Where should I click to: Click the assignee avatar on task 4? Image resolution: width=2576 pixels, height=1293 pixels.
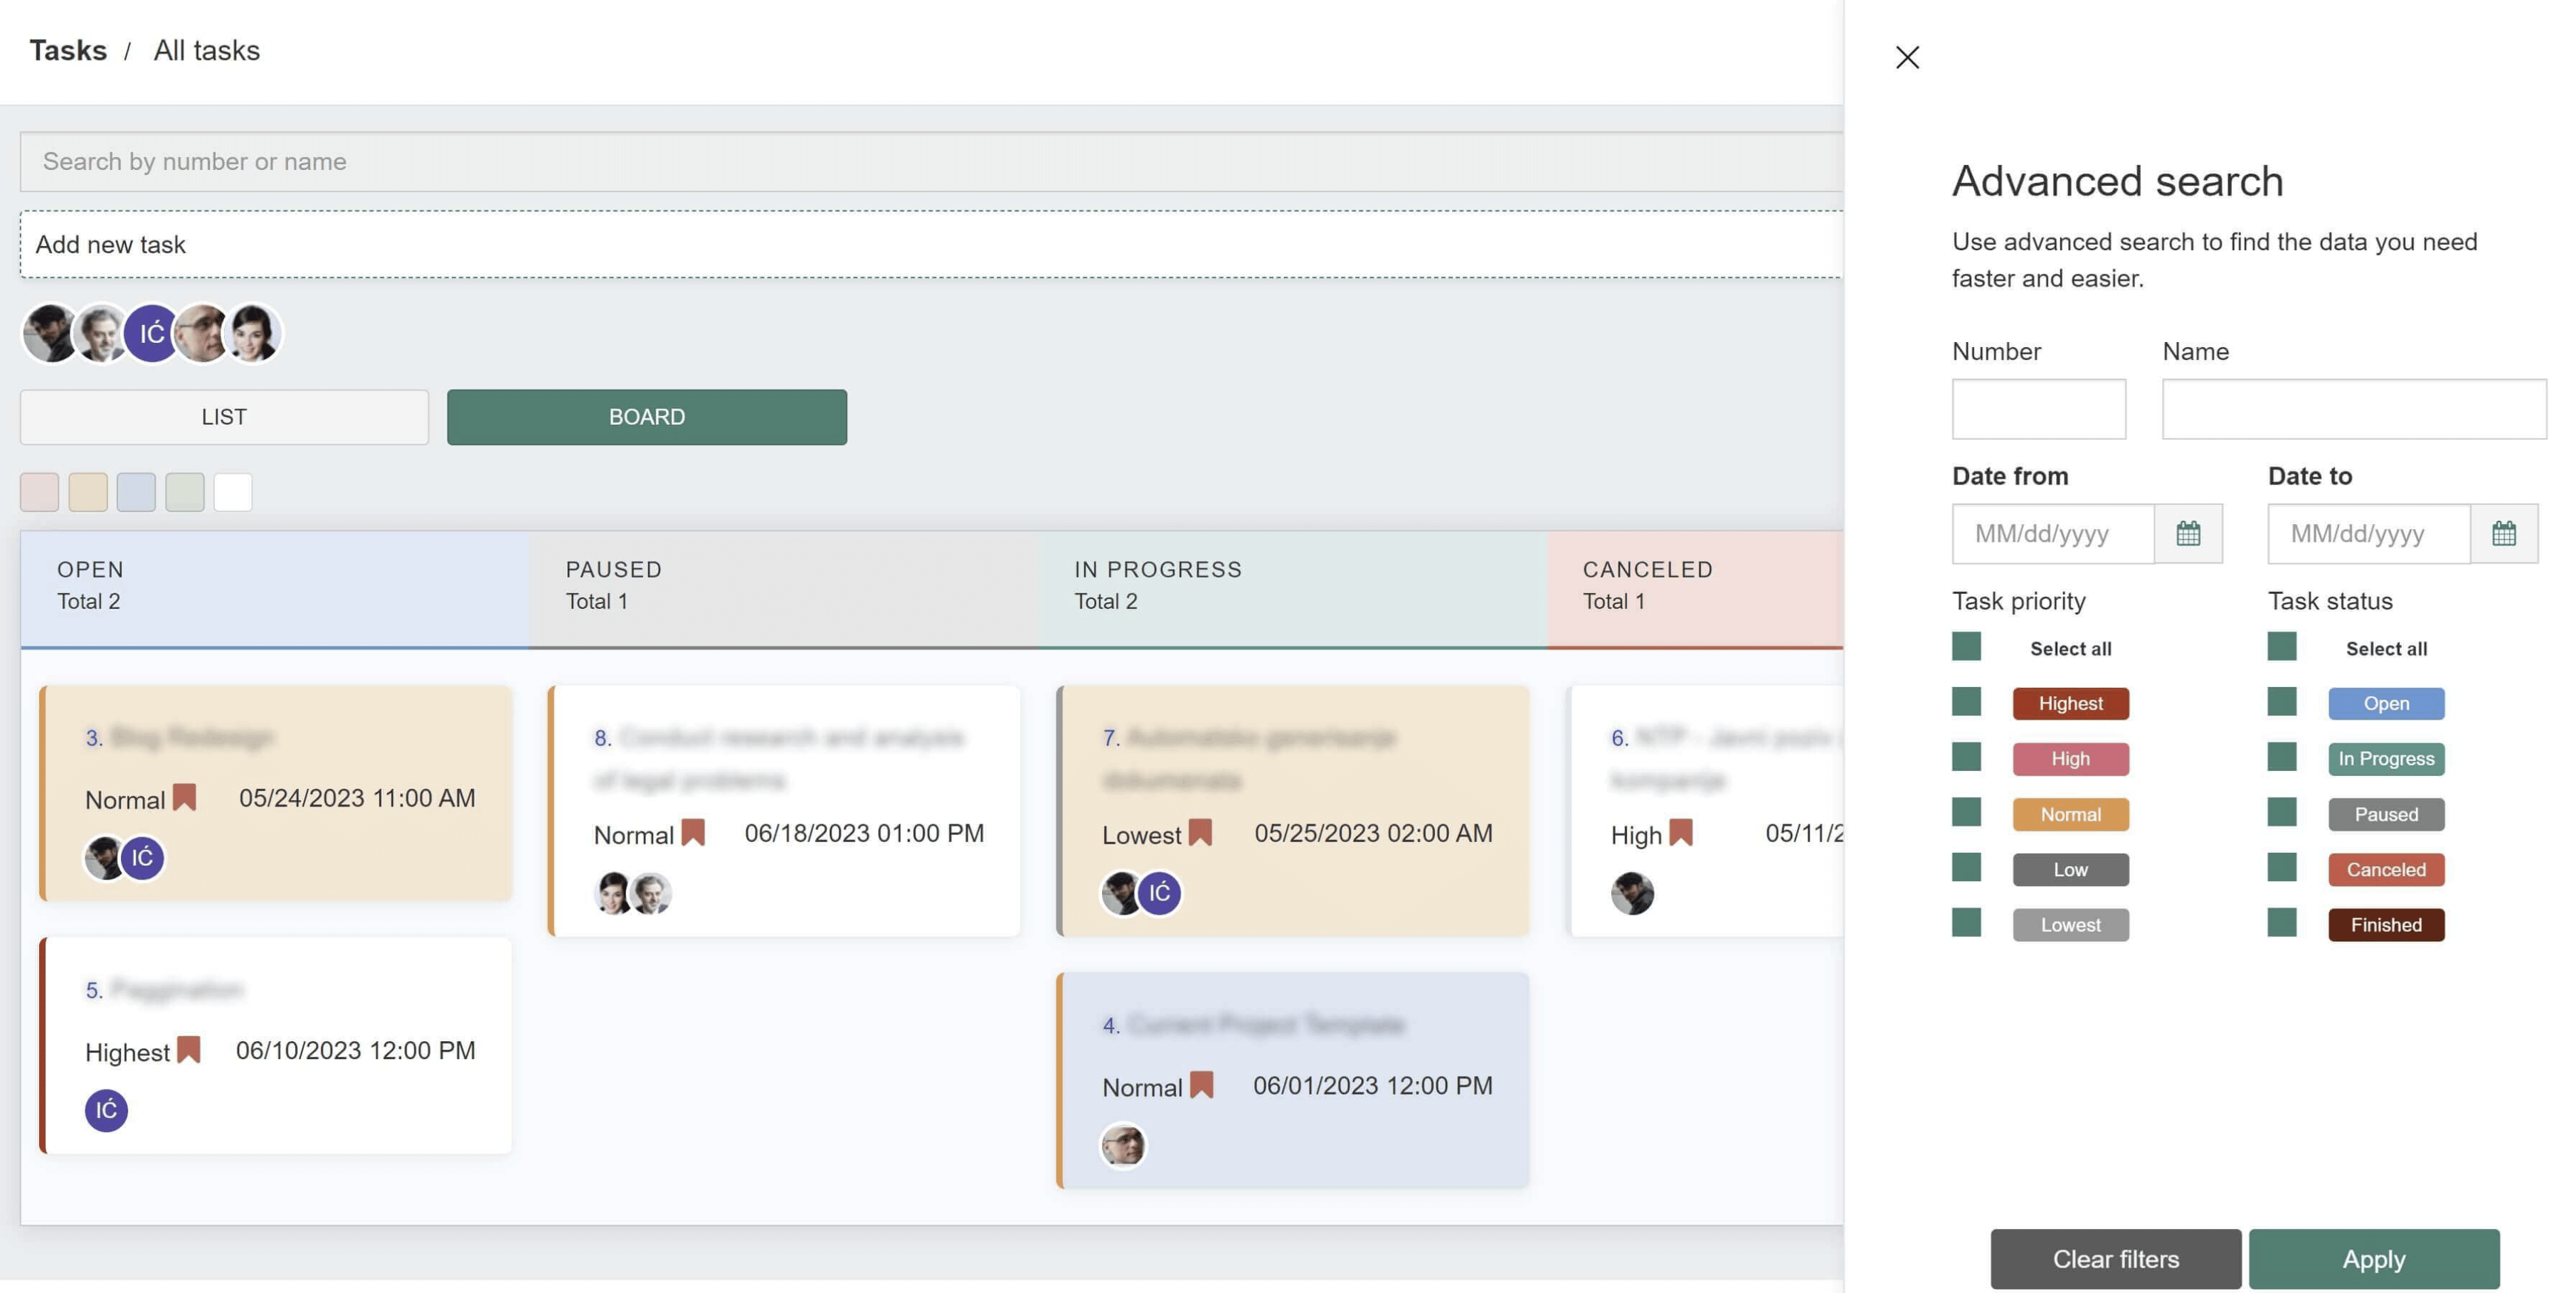point(1123,1145)
